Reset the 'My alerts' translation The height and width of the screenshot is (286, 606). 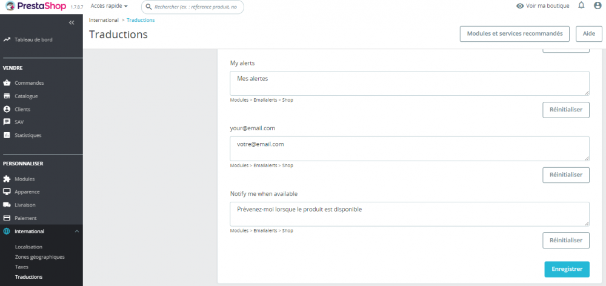pos(566,110)
